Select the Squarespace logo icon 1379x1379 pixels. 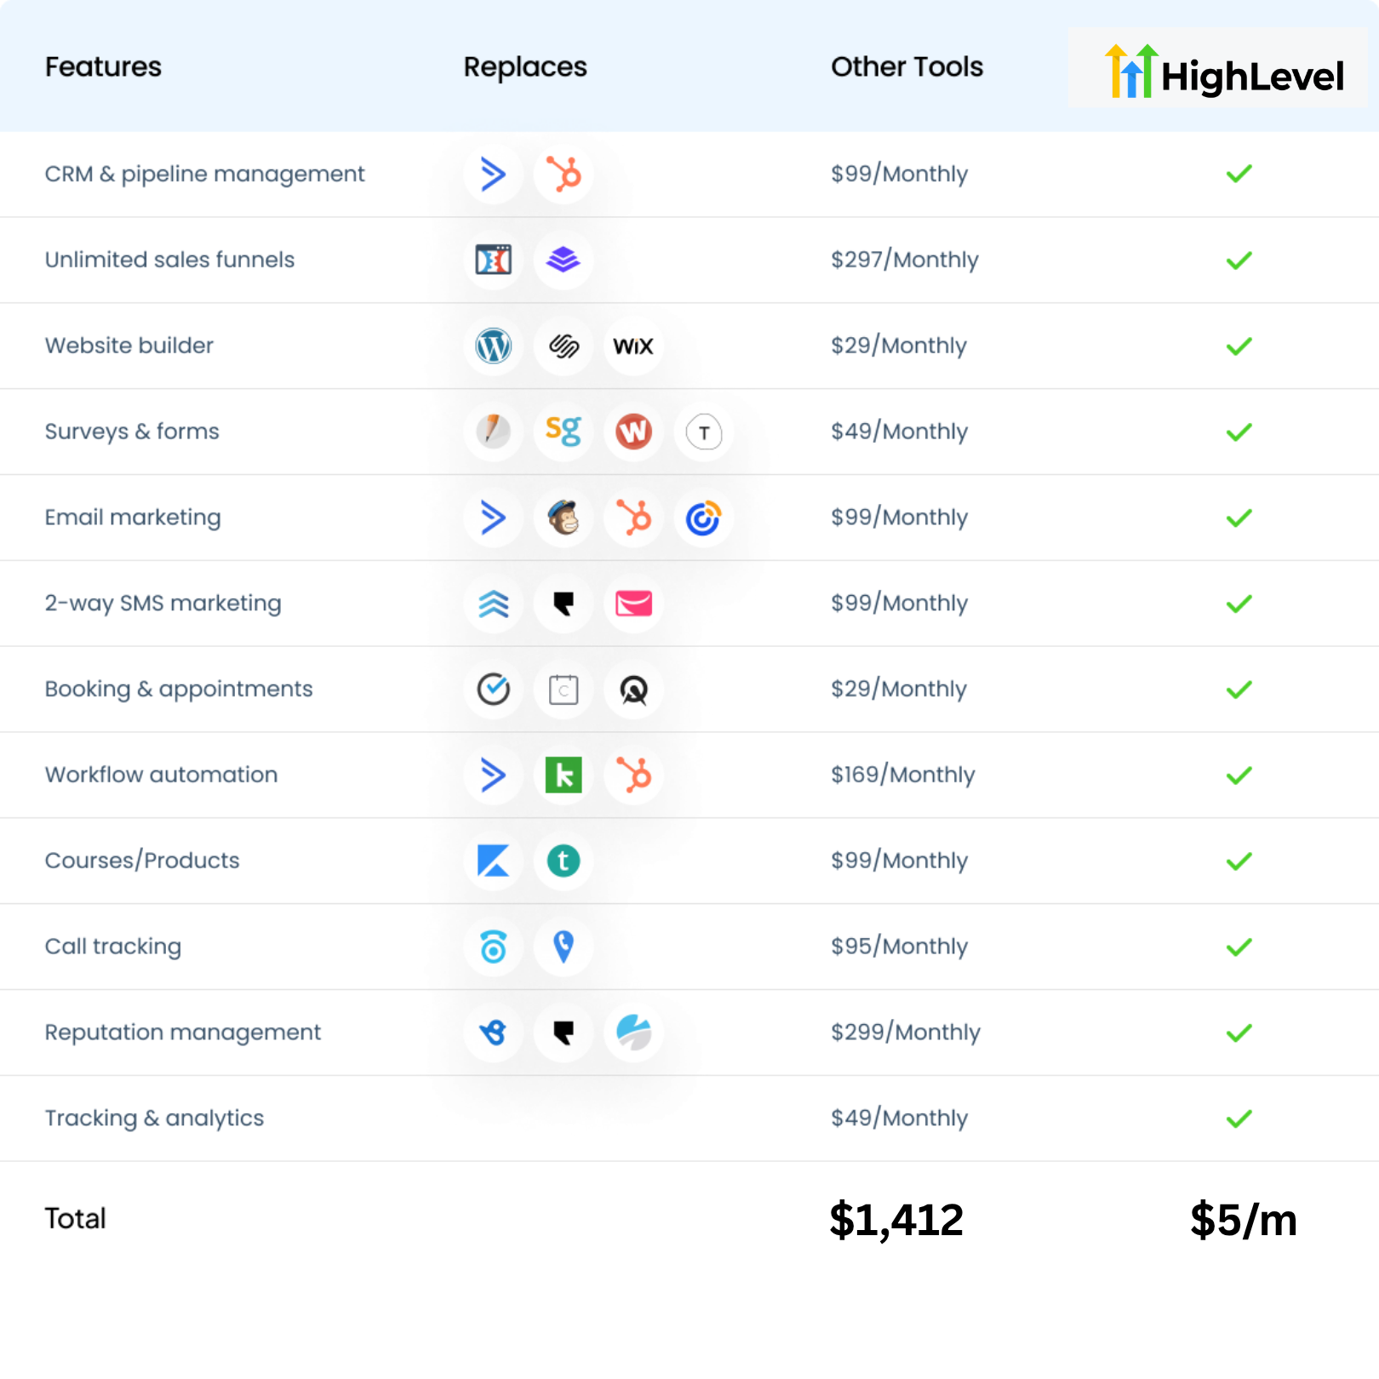pos(564,346)
